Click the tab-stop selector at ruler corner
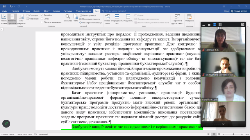This screenshot has height=140, width=250. click(2, 30)
